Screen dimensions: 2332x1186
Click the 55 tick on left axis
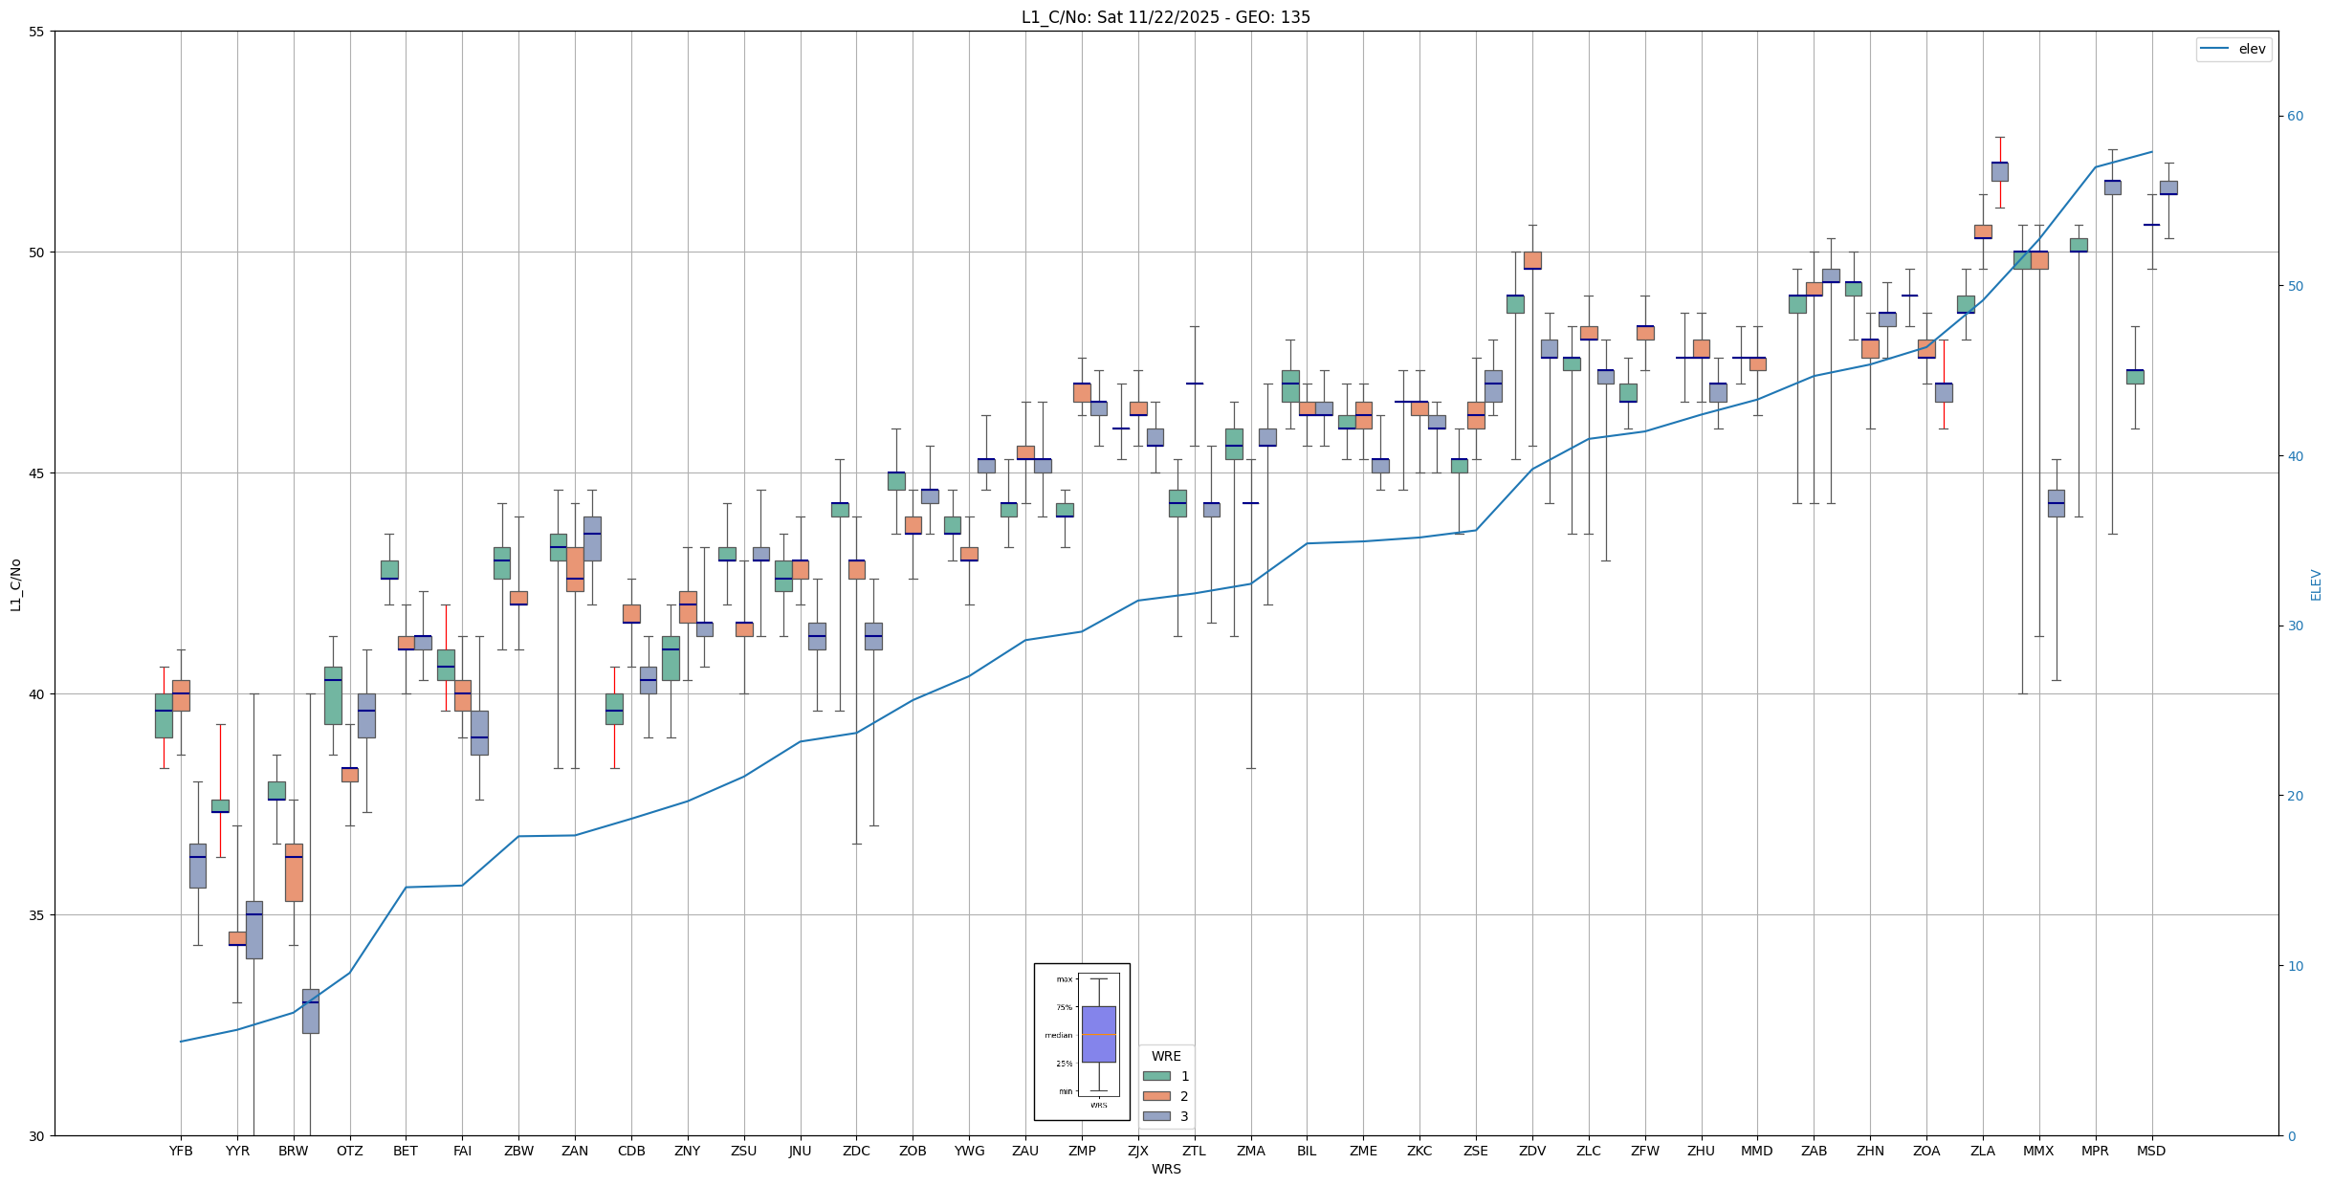37,32
